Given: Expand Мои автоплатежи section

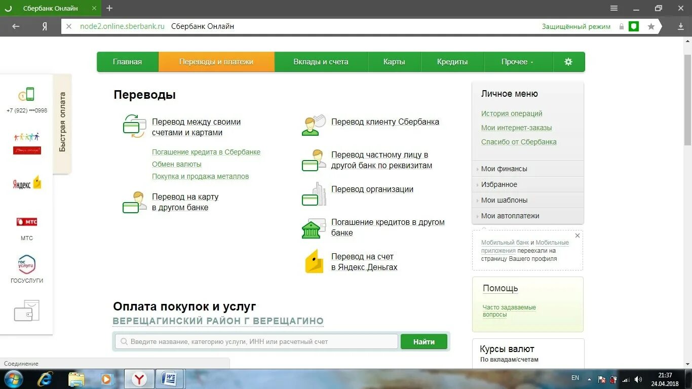Looking at the screenshot, I should pos(527,216).
